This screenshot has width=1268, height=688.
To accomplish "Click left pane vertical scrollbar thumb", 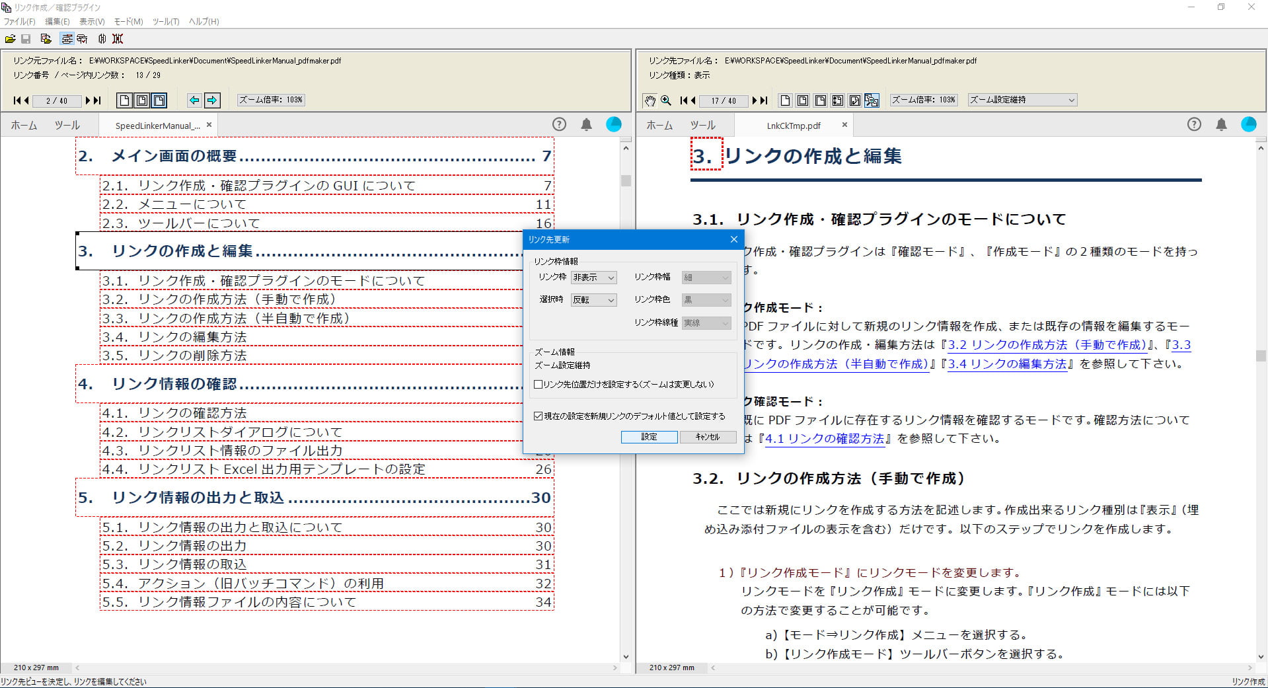I will [x=626, y=180].
